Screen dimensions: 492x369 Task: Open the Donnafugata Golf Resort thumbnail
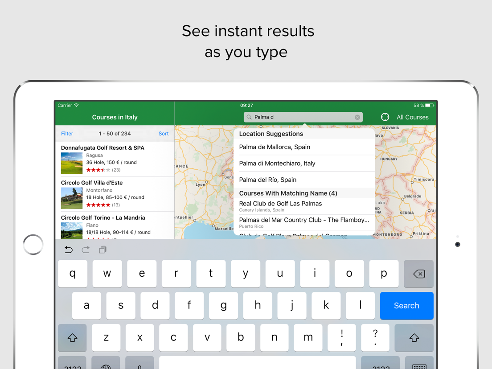[x=72, y=163]
